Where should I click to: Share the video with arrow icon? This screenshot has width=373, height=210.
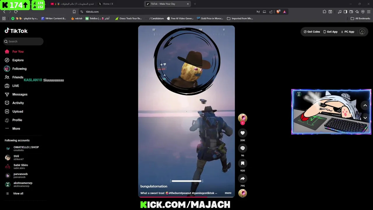click(242, 178)
